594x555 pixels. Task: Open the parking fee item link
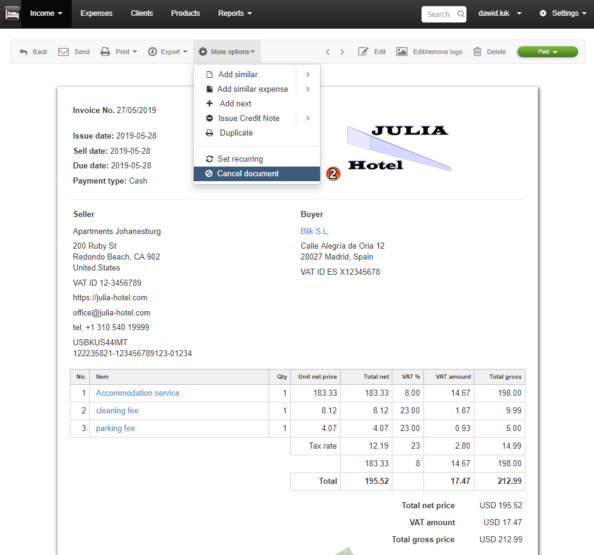(115, 429)
